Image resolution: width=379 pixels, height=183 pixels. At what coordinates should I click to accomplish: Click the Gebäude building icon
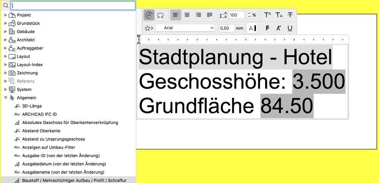[x=12, y=31]
